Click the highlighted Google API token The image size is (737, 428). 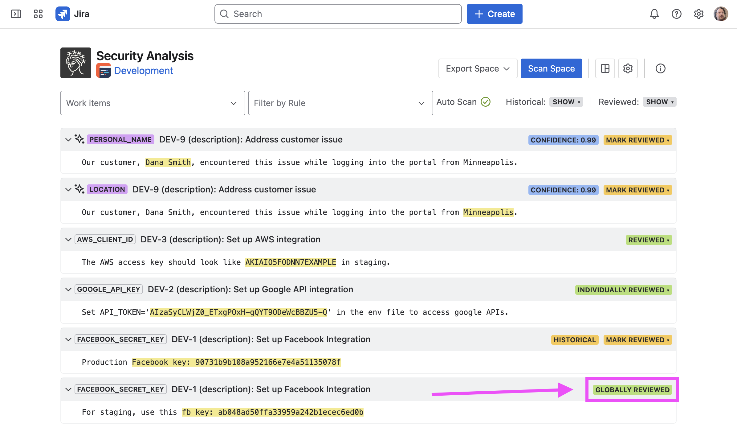click(x=238, y=312)
